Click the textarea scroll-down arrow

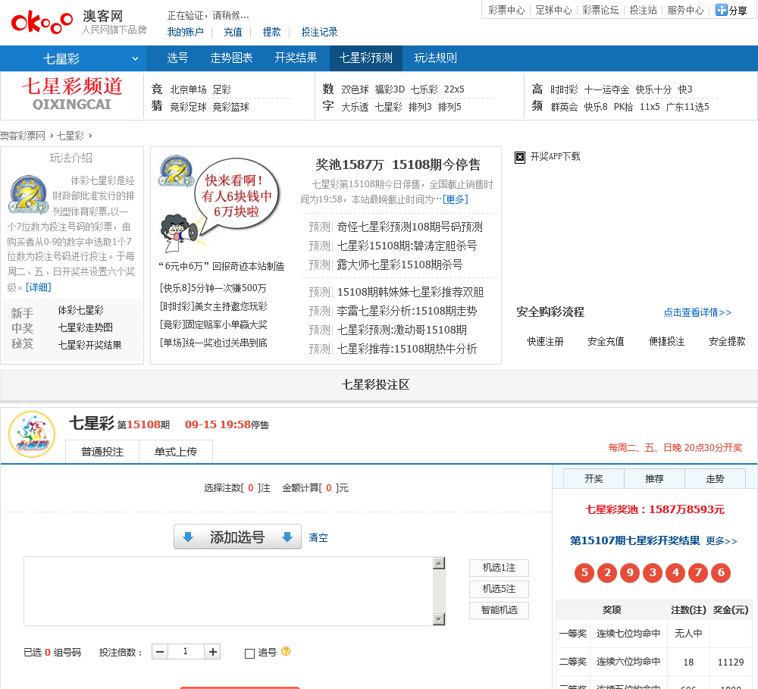tap(438, 619)
